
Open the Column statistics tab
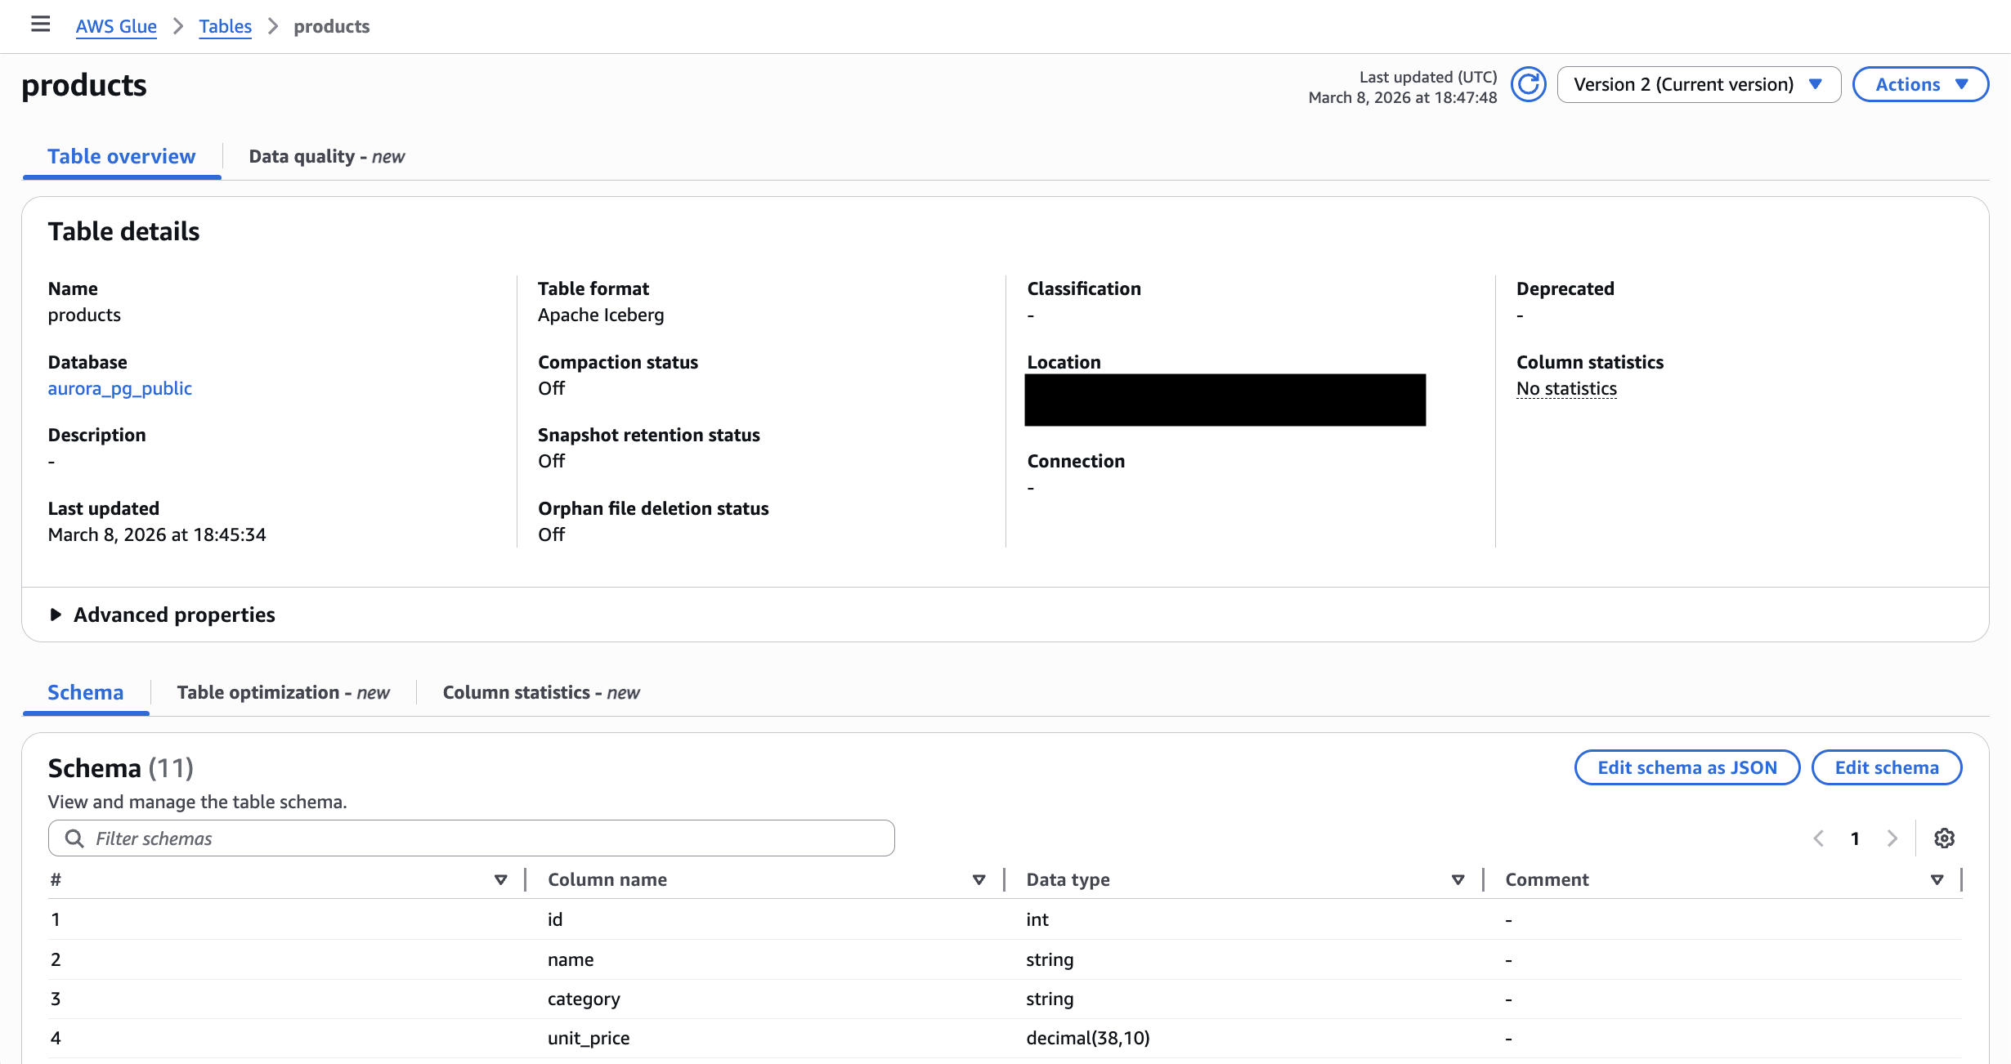tap(540, 693)
